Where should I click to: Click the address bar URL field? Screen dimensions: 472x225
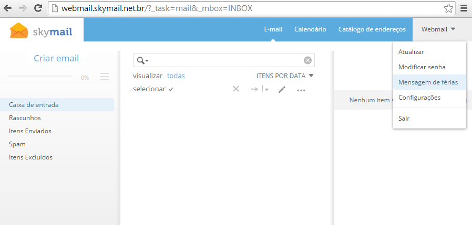(x=251, y=8)
